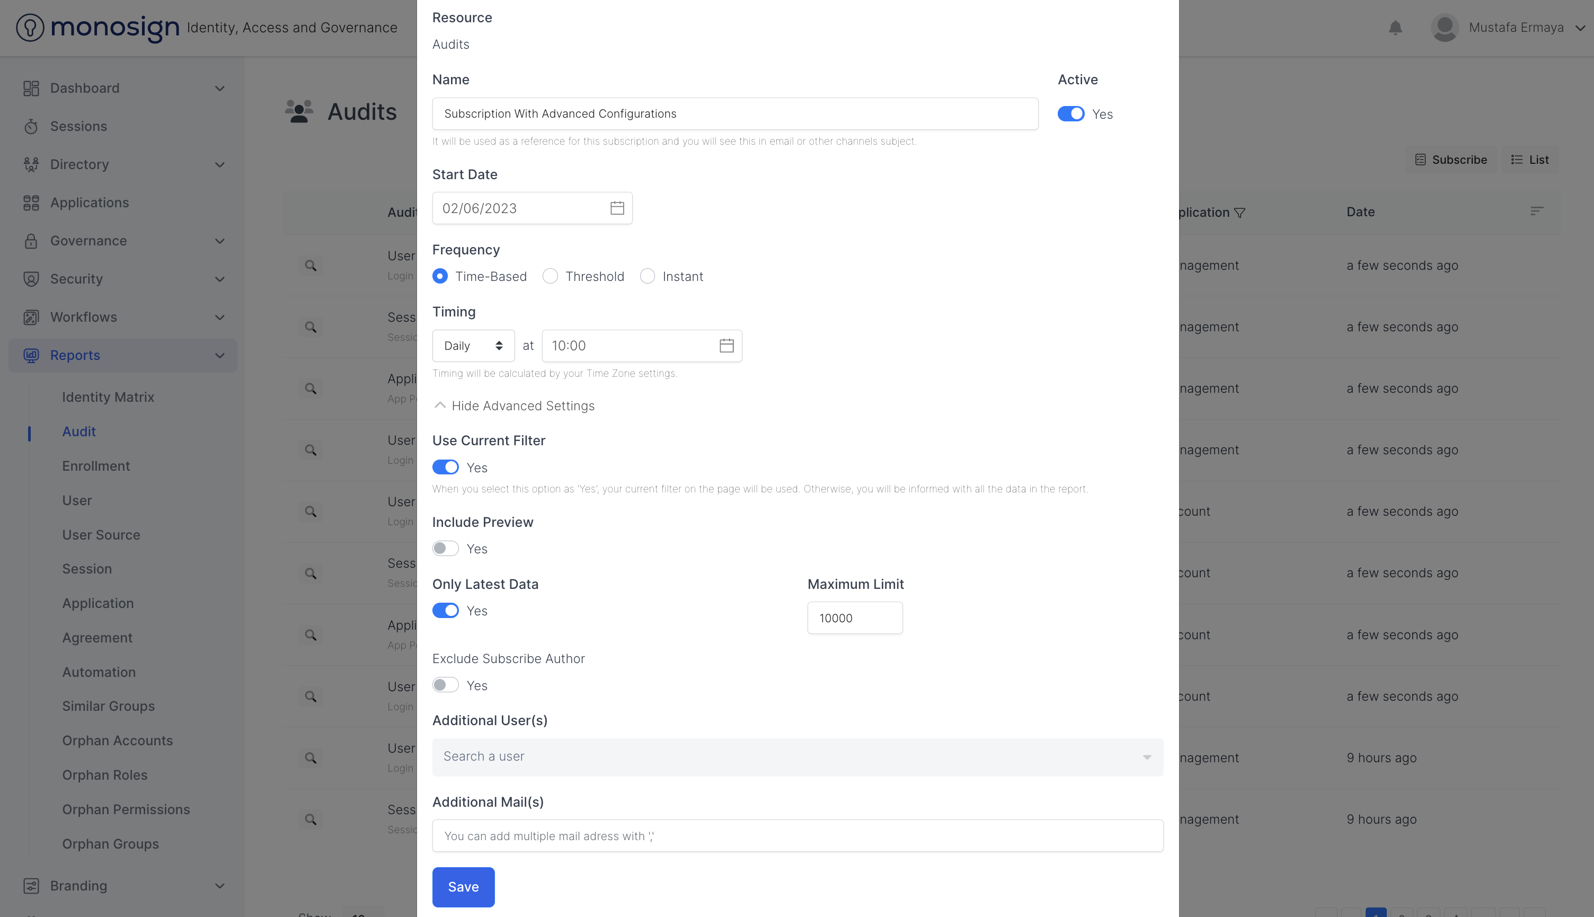This screenshot has height=917, width=1594.
Task: Click the Application column filter icon
Action: [1239, 213]
